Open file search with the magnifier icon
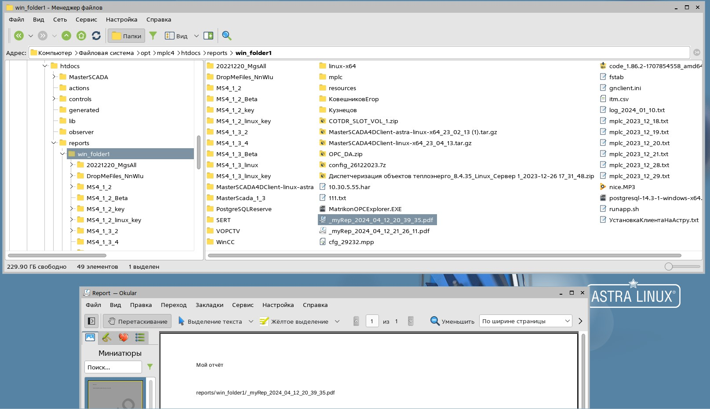Image resolution: width=710 pixels, height=409 pixels. click(227, 36)
